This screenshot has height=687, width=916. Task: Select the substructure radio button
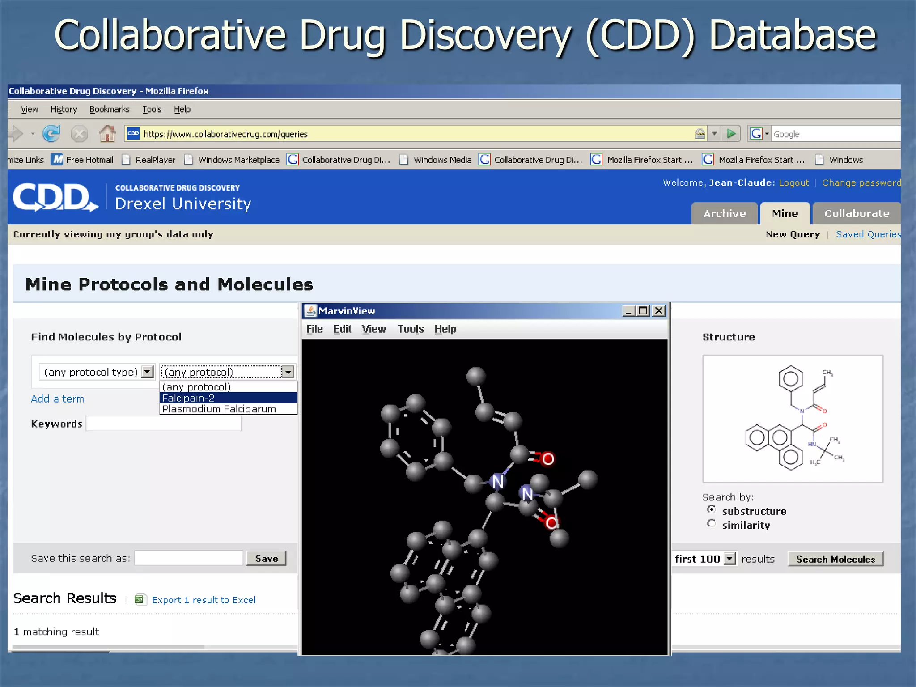coord(711,509)
